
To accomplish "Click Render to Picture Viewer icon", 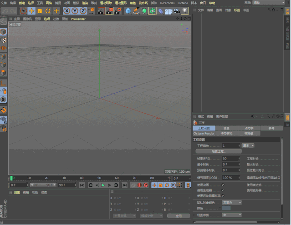I will [109, 11].
